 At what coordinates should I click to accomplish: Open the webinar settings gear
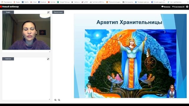tap(187, 7)
